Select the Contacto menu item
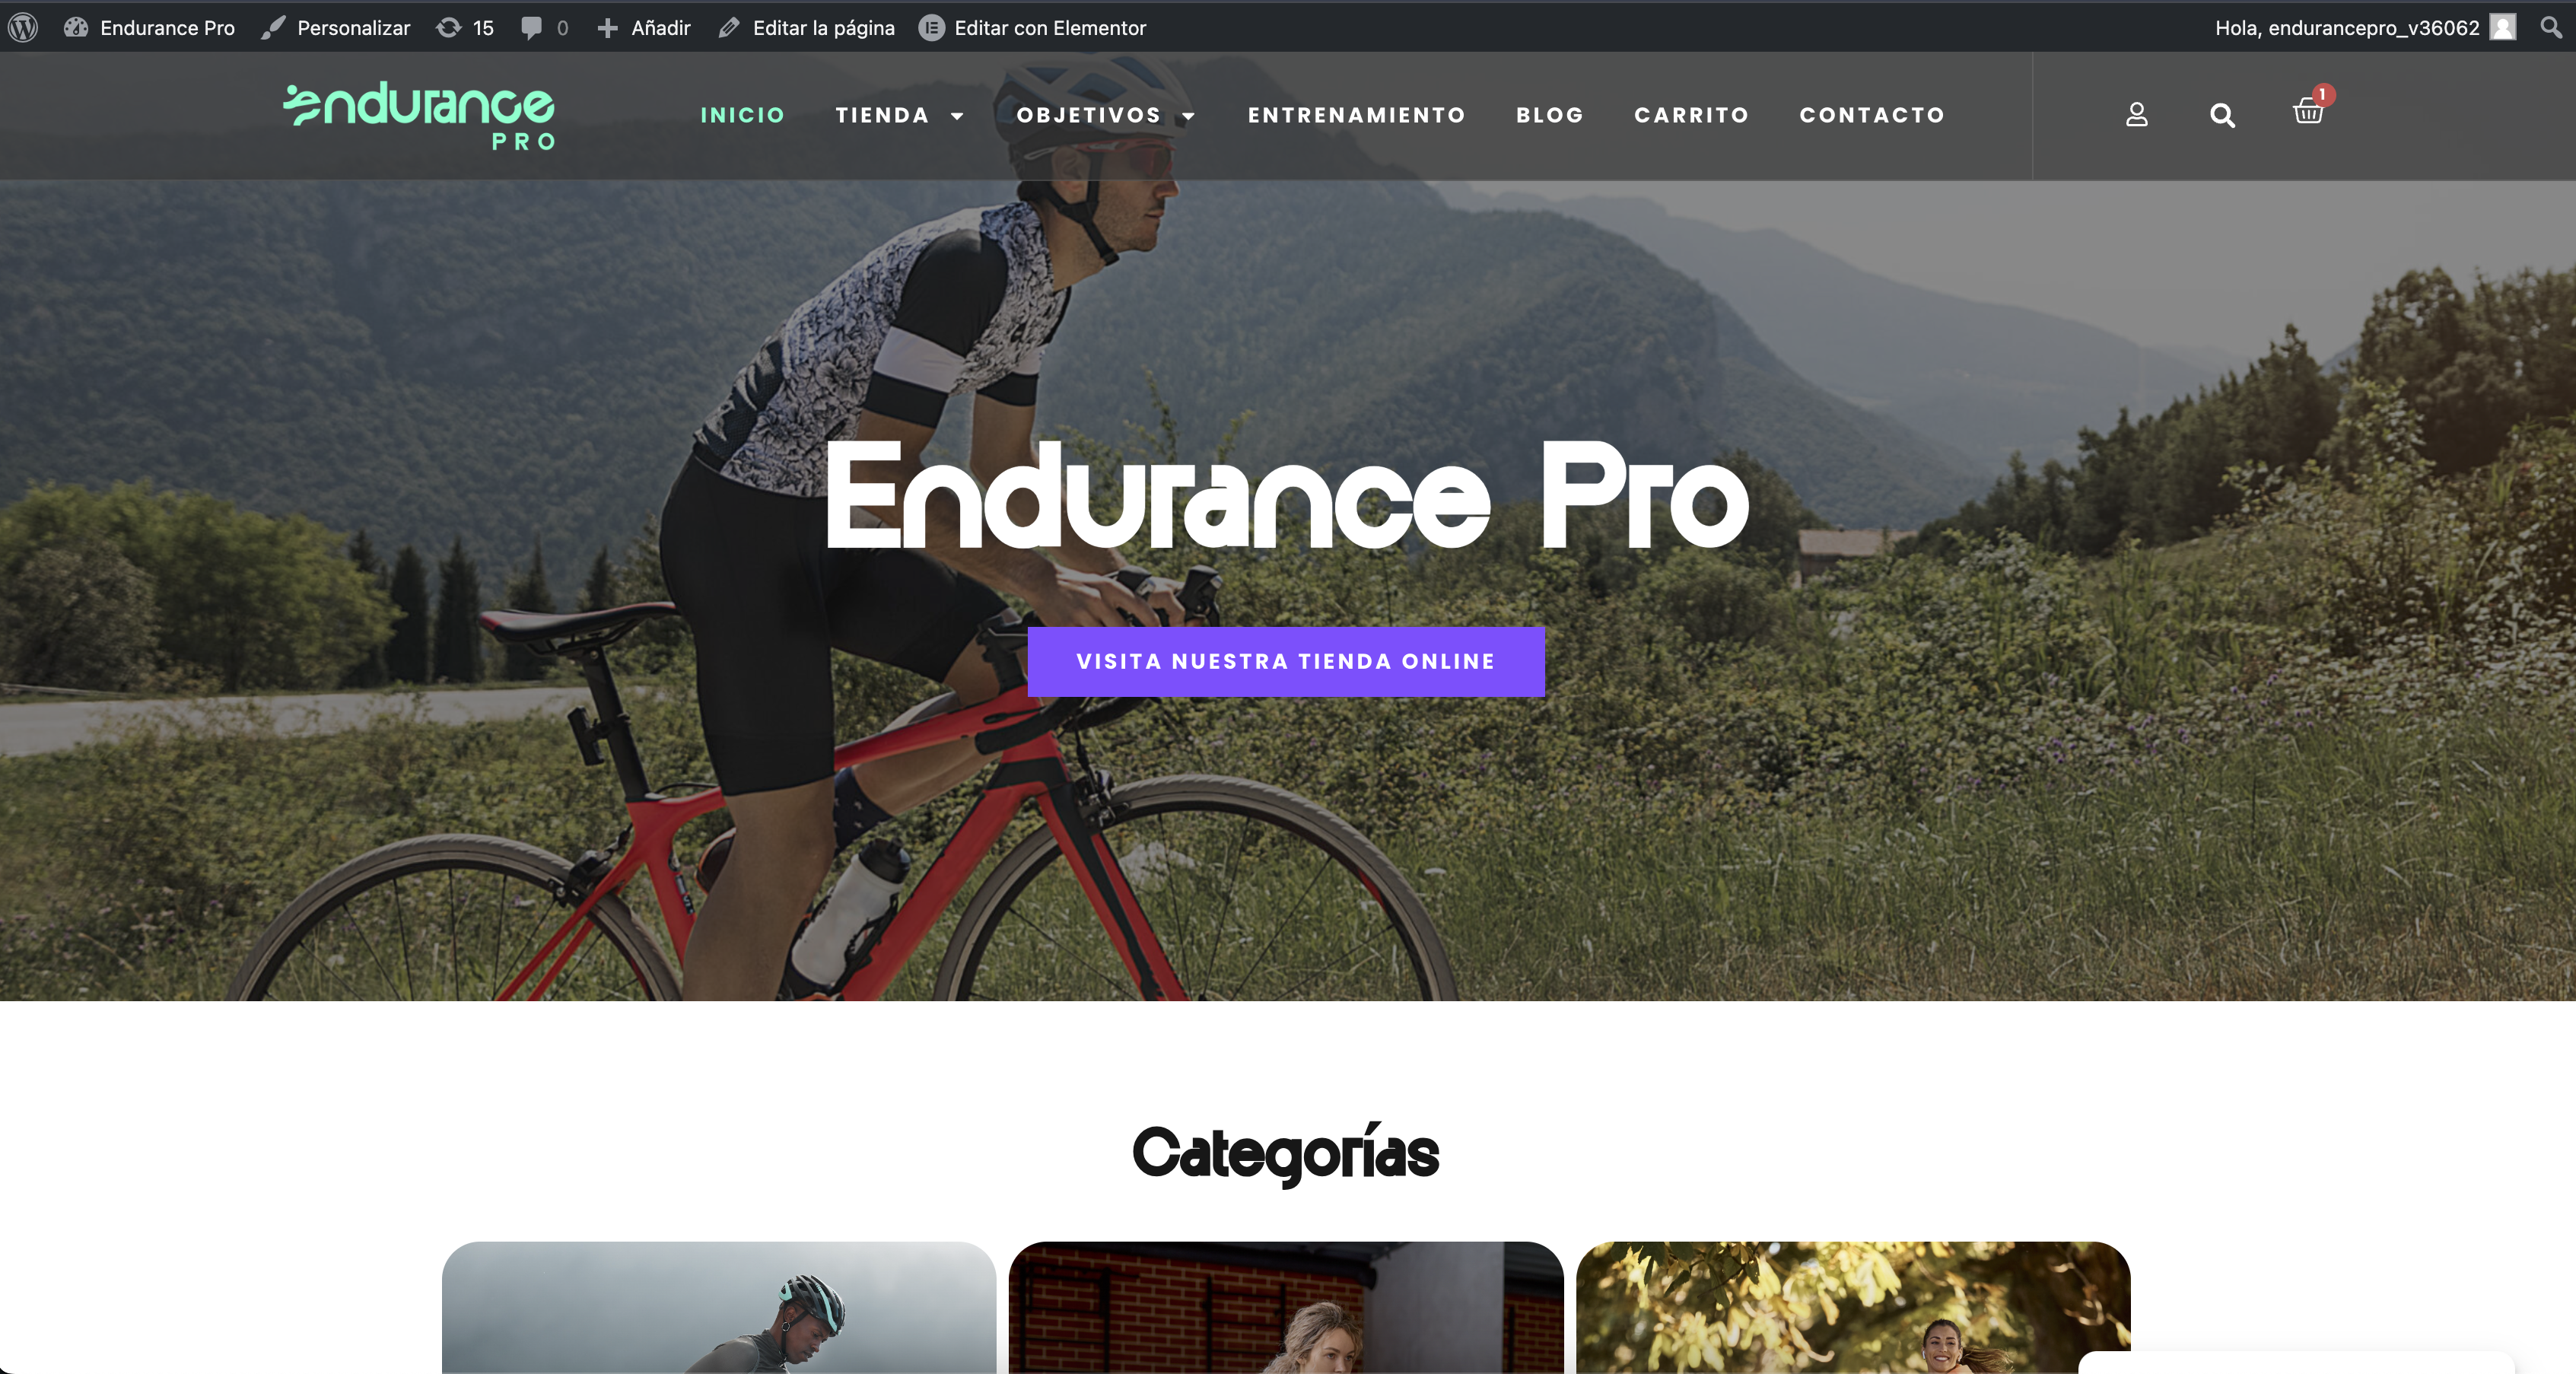The width and height of the screenshot is (2576, 1374). (1872, 115)
